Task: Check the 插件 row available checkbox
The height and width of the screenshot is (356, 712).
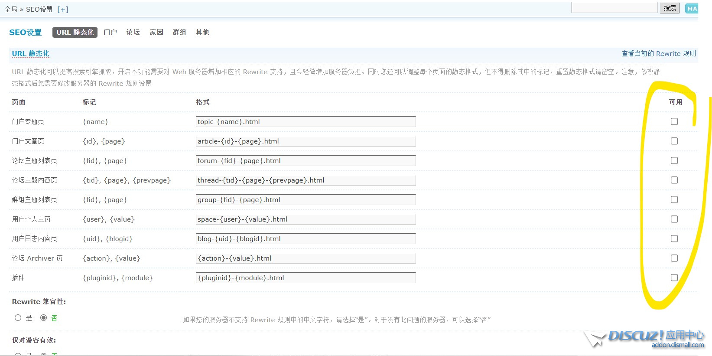Action: tap(674, 278)
